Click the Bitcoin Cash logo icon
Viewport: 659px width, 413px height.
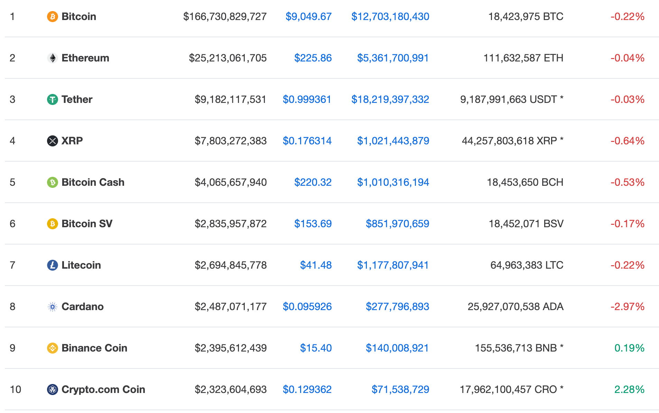click(52, 182)
